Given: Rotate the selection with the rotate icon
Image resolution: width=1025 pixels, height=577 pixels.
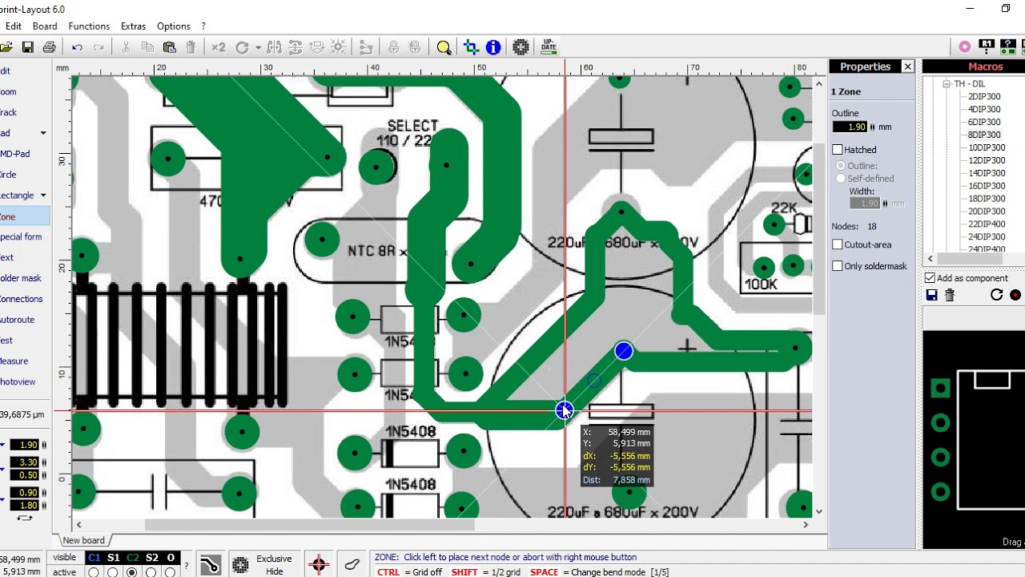Looking at the screenshot, I should click(x=242, y=47).
